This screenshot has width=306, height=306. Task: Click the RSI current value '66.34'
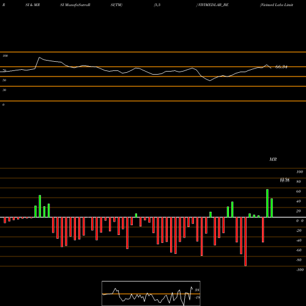pyautogui.click(x=282, y=67)
